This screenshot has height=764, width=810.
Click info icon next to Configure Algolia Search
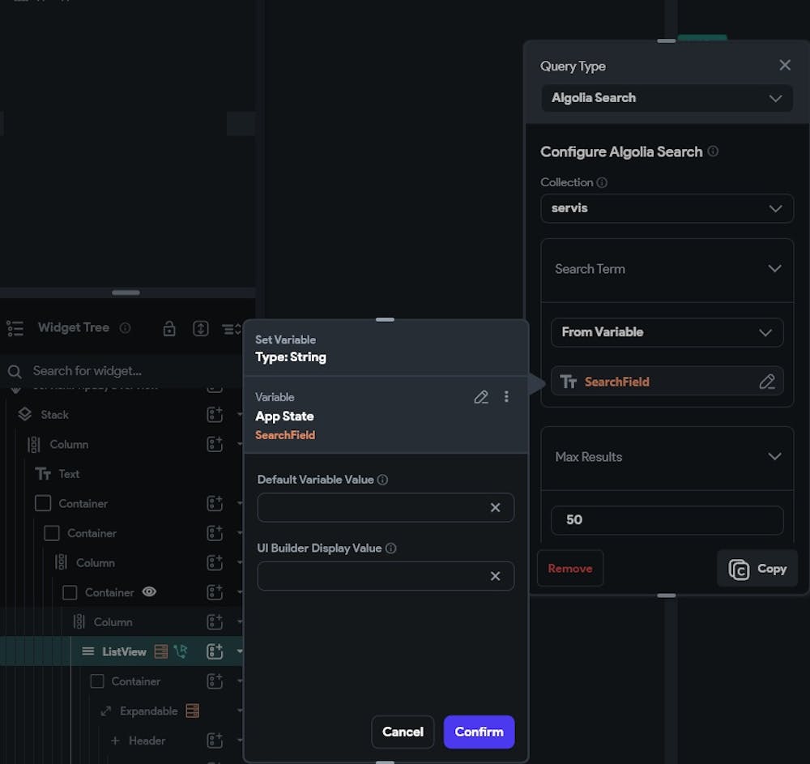point(713,152)
